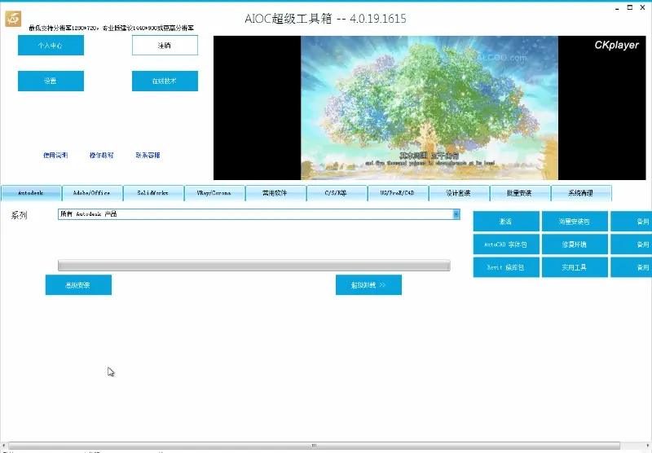Select the UG/ProE/CAD tab

tap(398, 193)
